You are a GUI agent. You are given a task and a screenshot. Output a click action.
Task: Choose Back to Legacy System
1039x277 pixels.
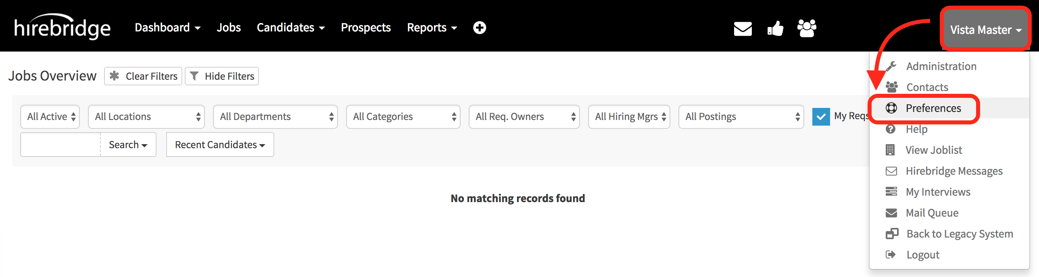959,234
